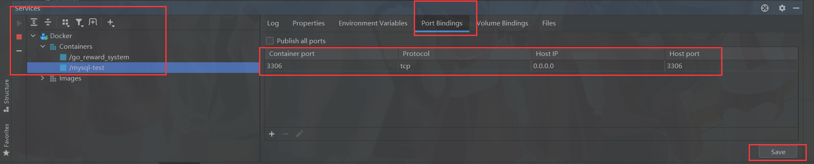Viewport: 814px width, 164px height.
Task: Click the Expand All icon in Services toolbar
Action: [34, 22]
